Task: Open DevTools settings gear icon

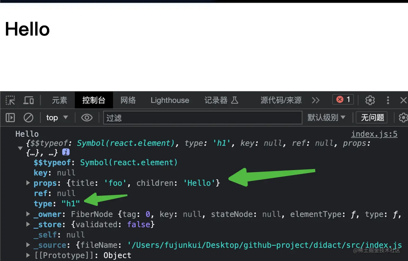Action: [x=370, y=100]
